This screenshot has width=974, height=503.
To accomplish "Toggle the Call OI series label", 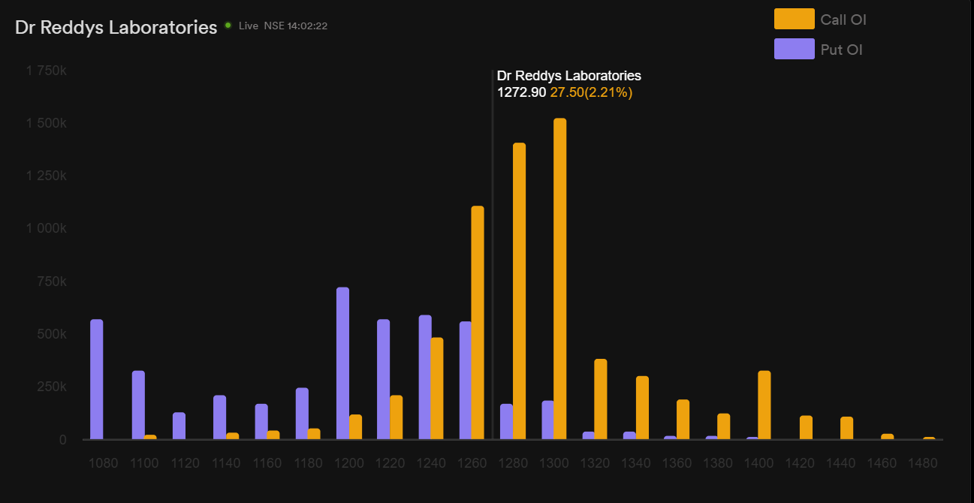I will coord(843,20).
